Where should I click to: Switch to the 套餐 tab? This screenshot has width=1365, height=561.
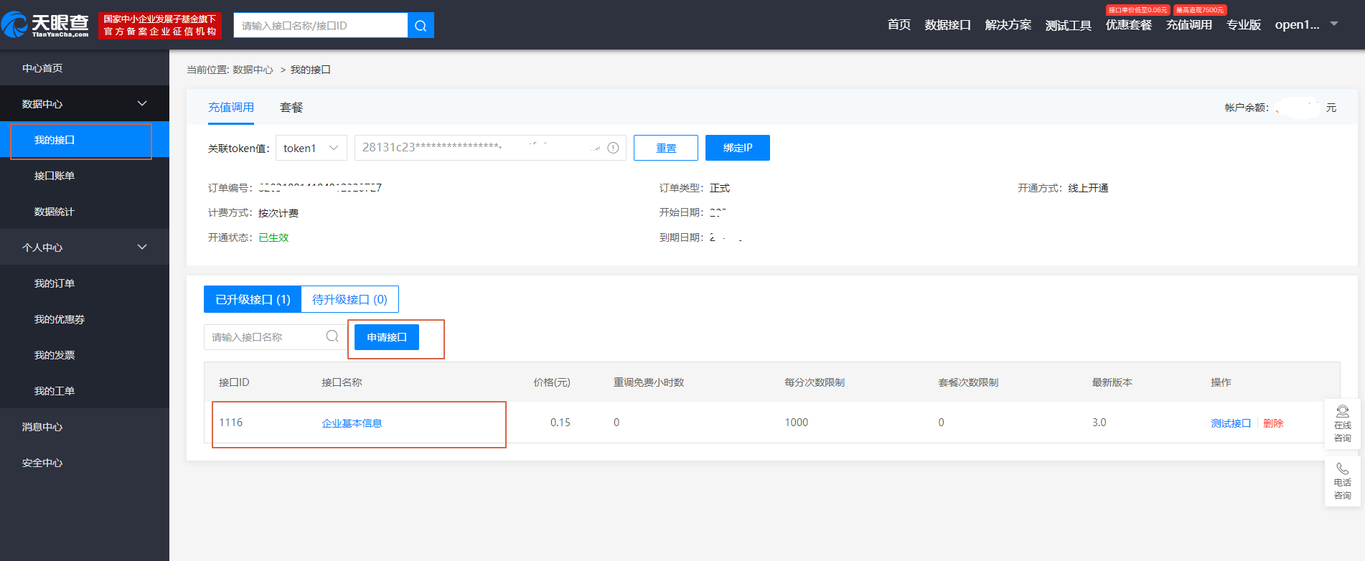point(291,108)
